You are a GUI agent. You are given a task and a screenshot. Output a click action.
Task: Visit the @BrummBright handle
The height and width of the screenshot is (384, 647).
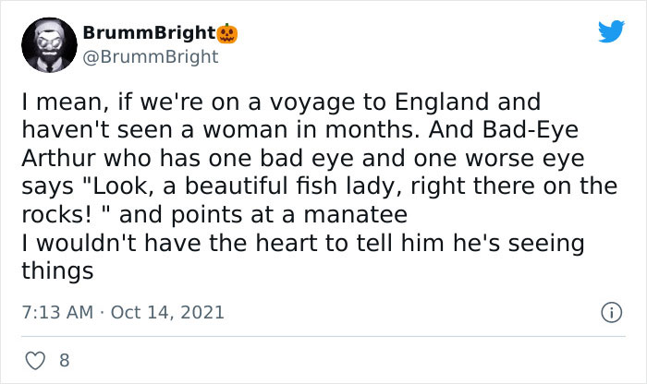point(151,56)
